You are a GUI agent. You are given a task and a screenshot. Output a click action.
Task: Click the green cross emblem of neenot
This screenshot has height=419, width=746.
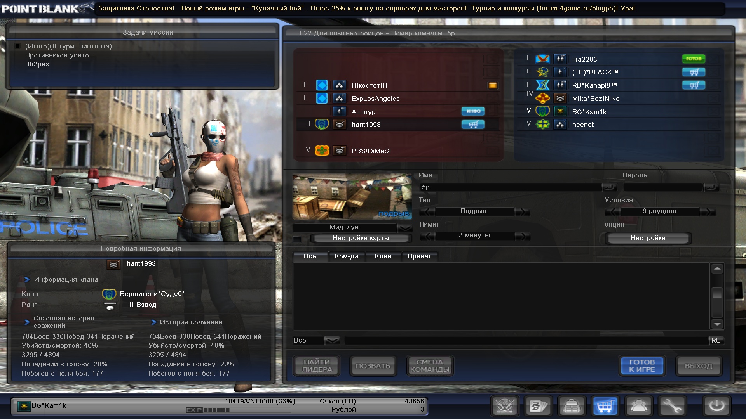click(x=542, y=125)
